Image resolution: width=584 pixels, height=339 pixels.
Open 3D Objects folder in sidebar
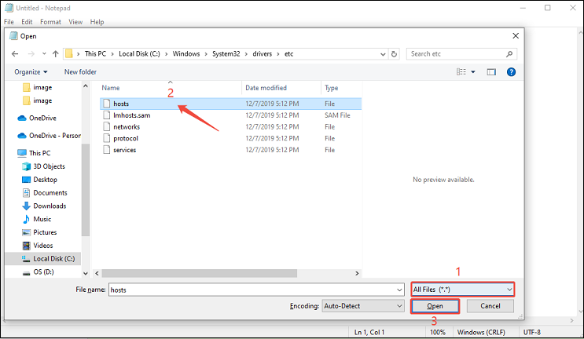click(x=43, y=166)
